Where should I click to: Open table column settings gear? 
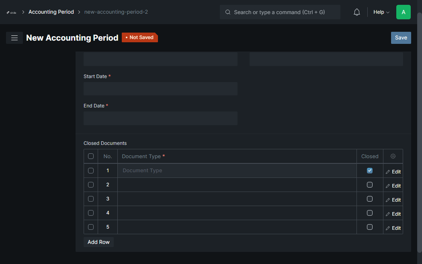click(x=393, y=156)
